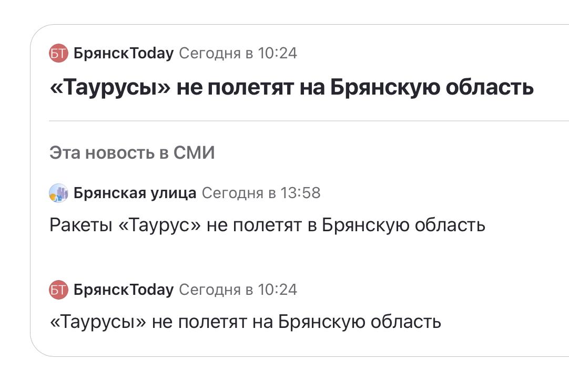The image size is (569, 391).
Task: Click the header timestamp Сегодня в 10:24
Action: 238,53
